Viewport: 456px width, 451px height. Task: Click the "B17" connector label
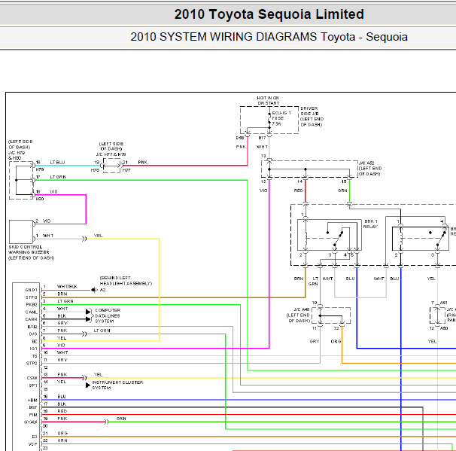coord(262,138)
